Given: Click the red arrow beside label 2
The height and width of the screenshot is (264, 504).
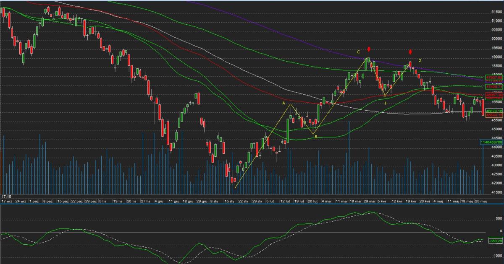Looking at the screenshot, I should pos(410,53).
